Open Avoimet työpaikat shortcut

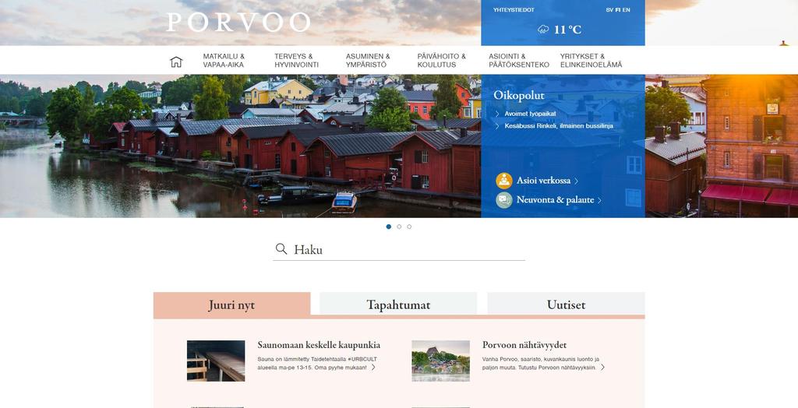click(x=530, y=114)
